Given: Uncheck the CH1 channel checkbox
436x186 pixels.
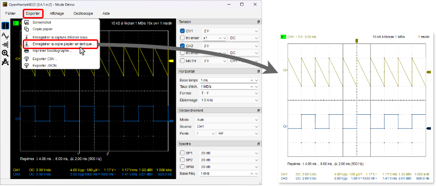Looking at the screenshot, I should (x=182, y=31).
